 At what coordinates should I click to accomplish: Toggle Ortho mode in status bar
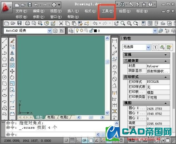(78, 140)
